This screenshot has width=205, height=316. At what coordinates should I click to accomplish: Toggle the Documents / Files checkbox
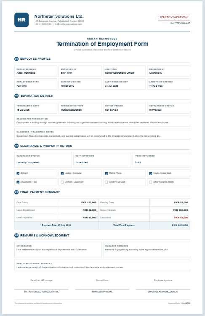point(18,182)
